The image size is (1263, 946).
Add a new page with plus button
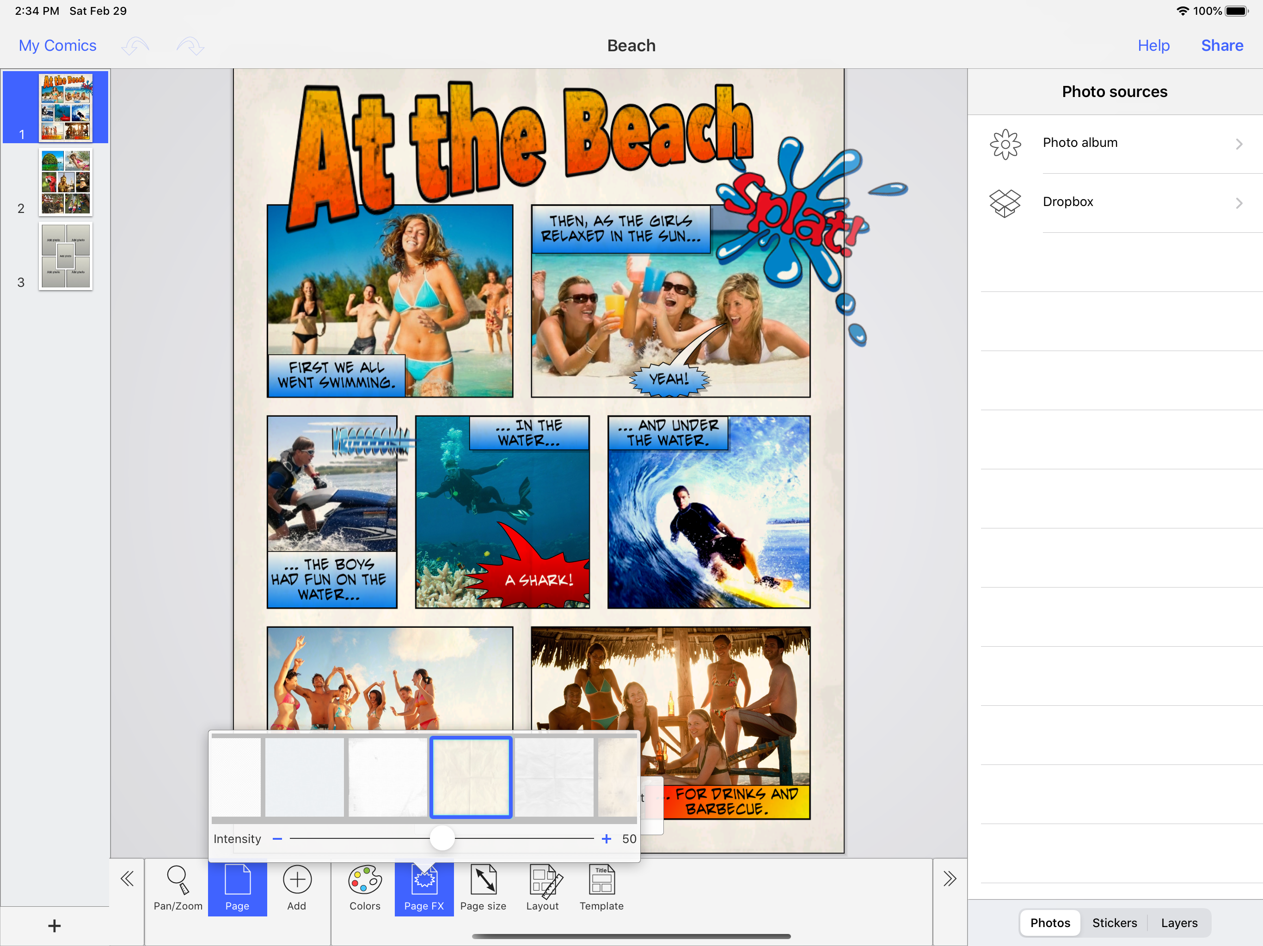pos(54,926)
